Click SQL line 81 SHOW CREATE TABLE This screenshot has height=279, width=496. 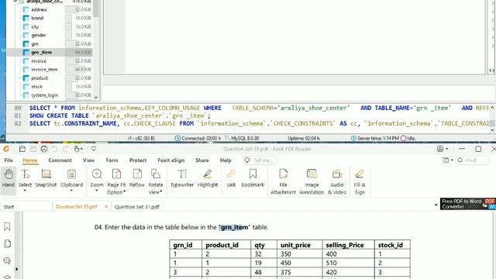(120, 115)
